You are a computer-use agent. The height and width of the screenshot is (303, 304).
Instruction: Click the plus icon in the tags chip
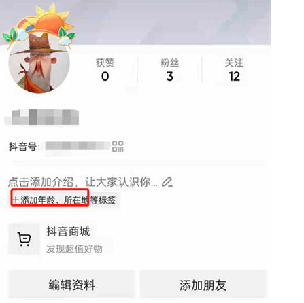(x=16, y=200)
